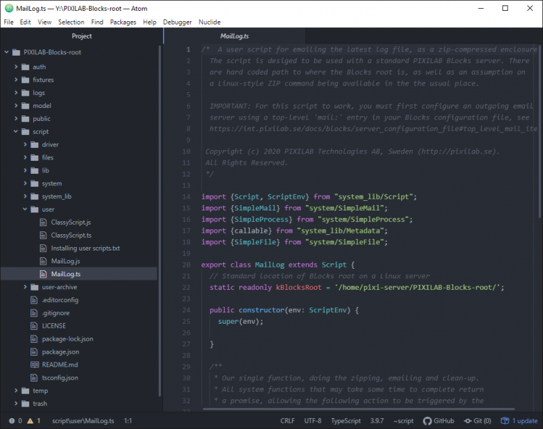Click the README.md book icon

point(35,365)
